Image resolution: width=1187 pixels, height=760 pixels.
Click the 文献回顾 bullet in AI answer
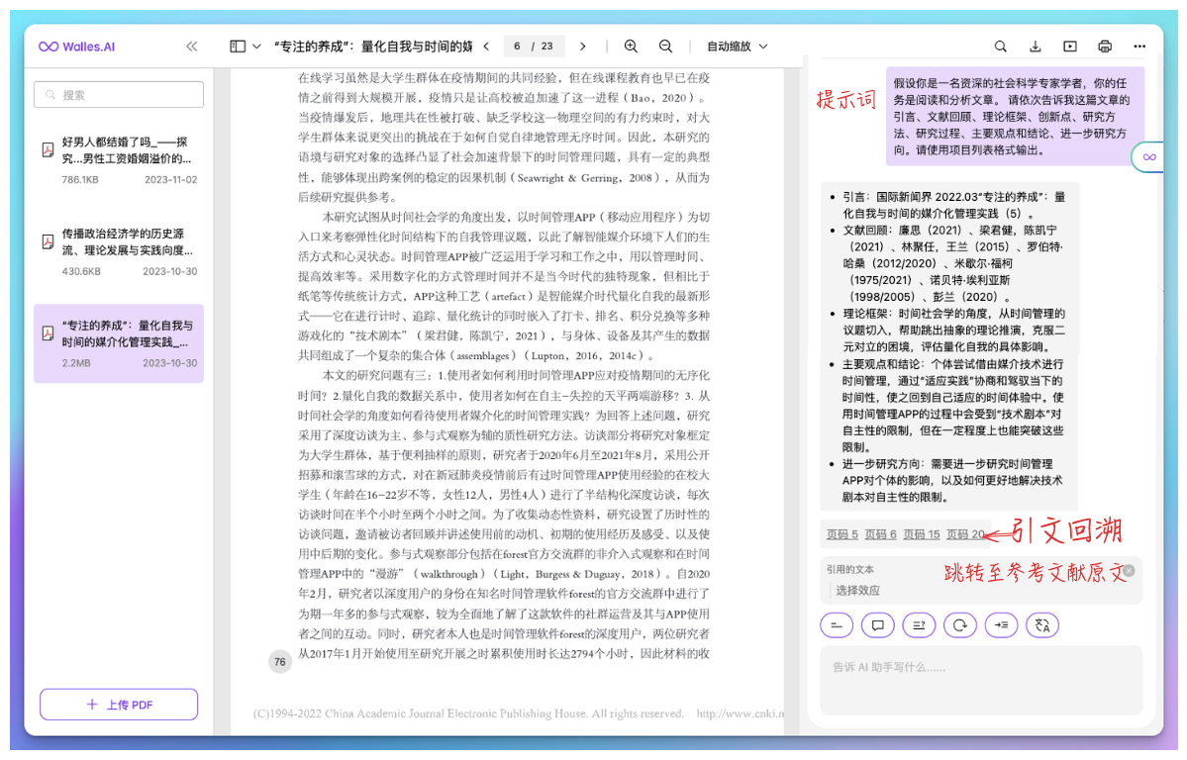pos(953,263)
